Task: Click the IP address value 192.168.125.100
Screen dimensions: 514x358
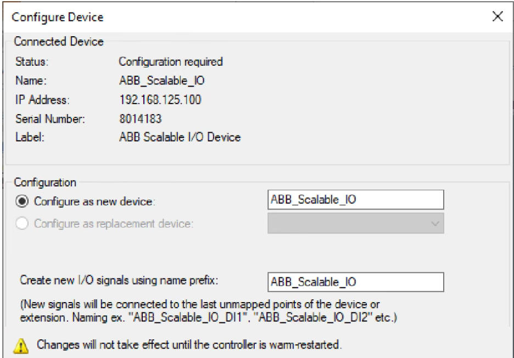Action: click(x=160, y=100)
